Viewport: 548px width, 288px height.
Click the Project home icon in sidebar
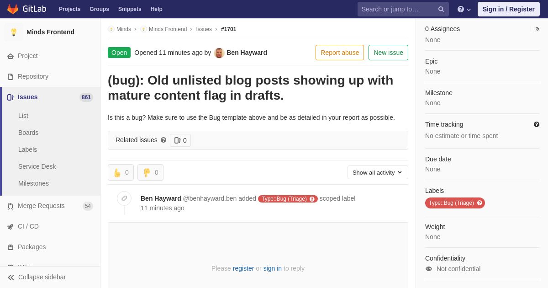coord(11,56)
